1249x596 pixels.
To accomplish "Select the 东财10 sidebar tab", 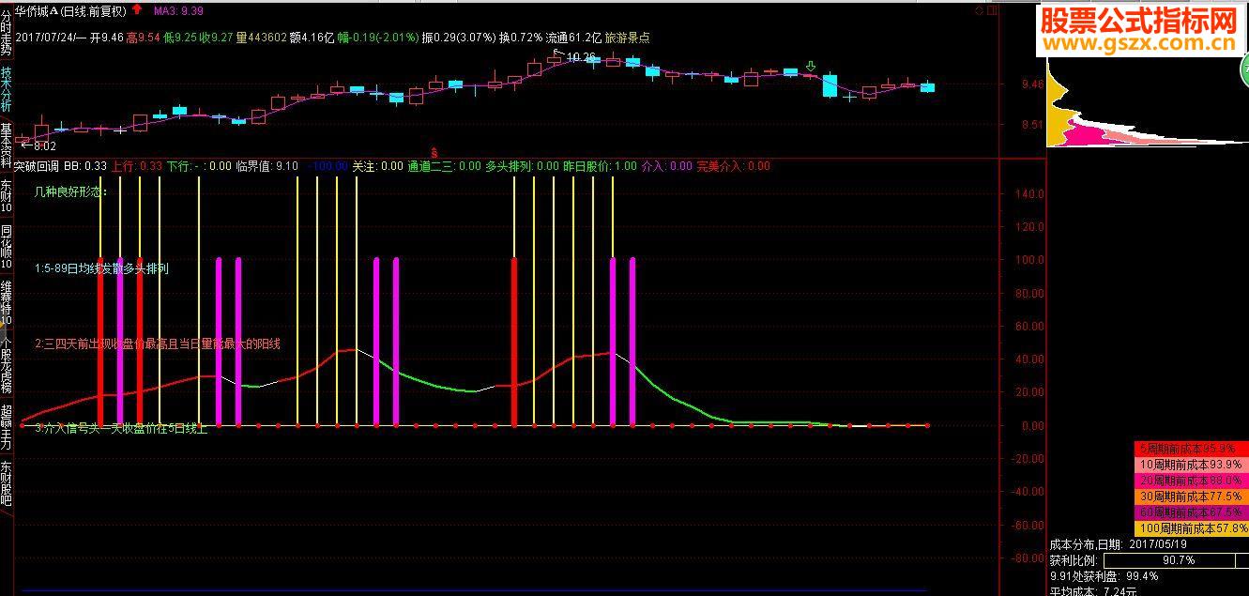I will point(7,195).
